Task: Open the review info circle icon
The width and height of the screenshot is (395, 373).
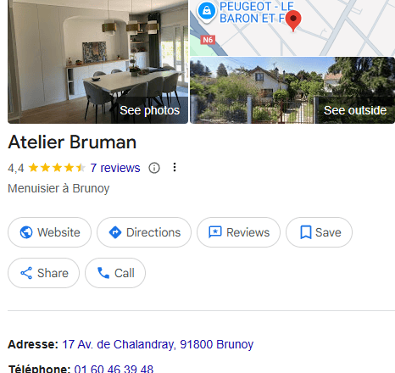Action: pyautogui.click(x=154, y=168)
